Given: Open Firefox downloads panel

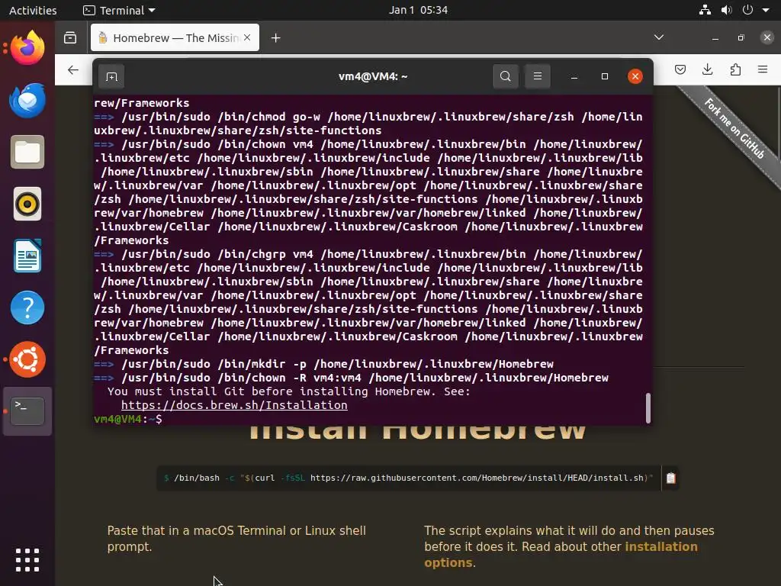Looking at the screenshot, I should coord(707,69).
